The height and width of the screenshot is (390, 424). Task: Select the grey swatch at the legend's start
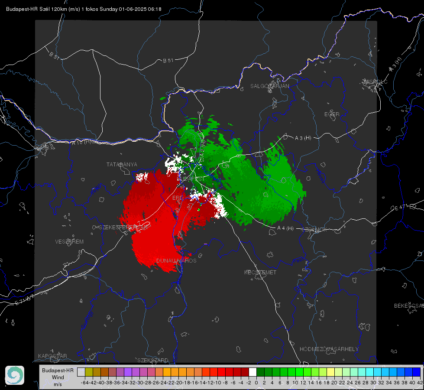coord(81,372)
